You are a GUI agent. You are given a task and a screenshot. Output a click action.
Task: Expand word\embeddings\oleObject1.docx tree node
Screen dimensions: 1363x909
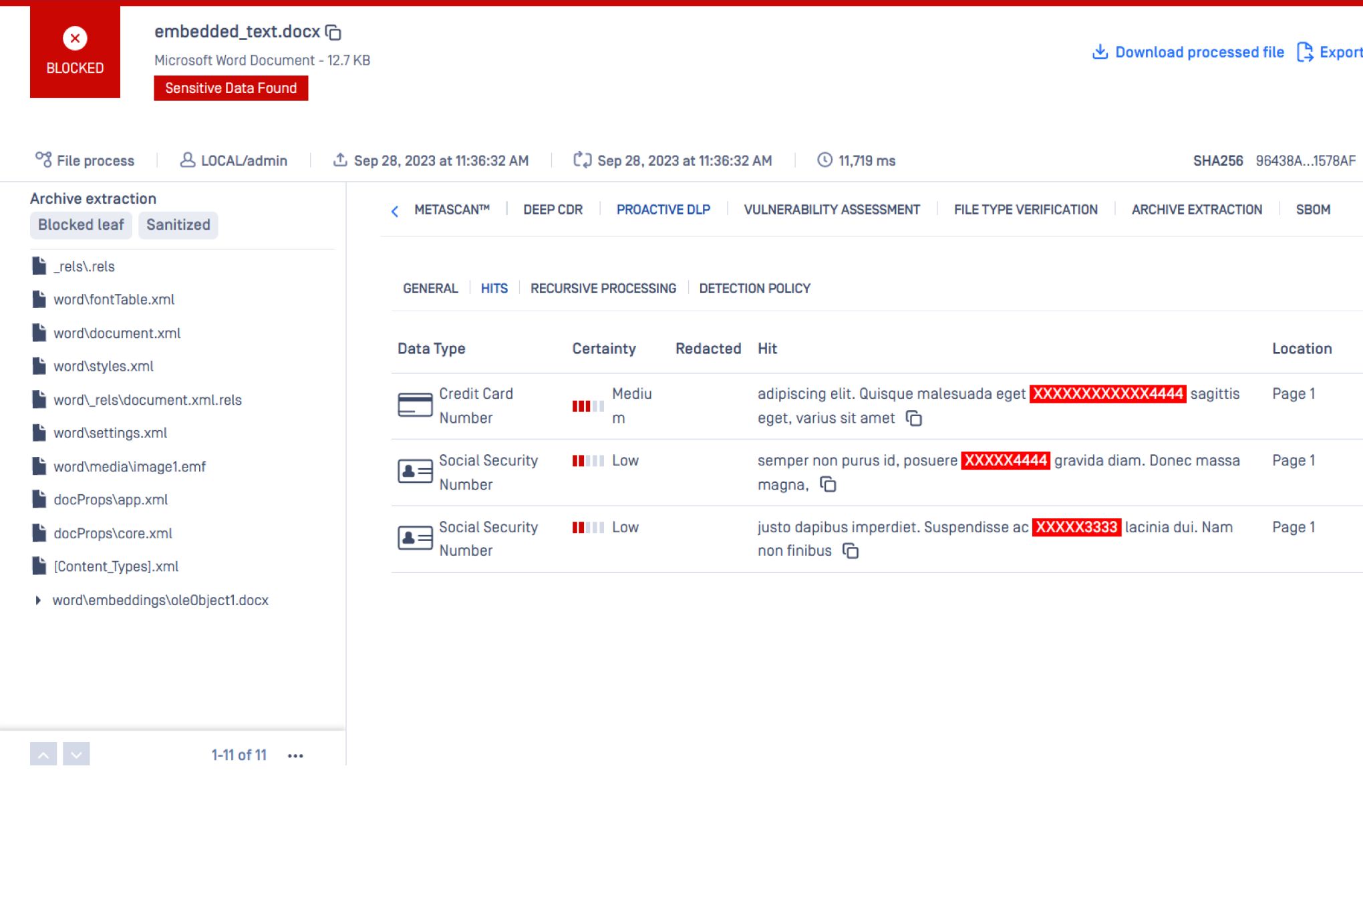(38, 600)
